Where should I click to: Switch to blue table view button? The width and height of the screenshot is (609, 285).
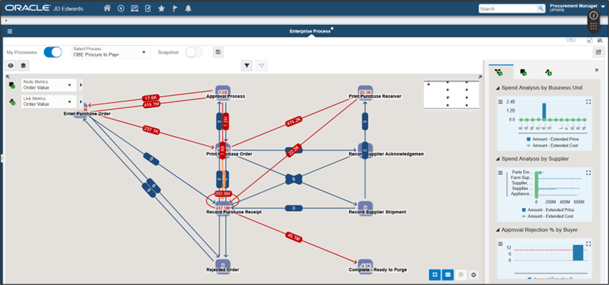pyautogui.click(x=448, y=275)
